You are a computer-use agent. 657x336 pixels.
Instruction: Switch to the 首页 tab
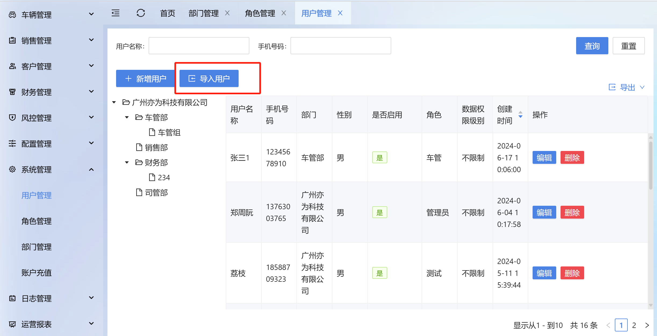(x=167, y=13)
